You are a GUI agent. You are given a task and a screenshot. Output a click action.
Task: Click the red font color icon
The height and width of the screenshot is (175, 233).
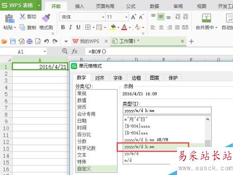tap(124, 27)
